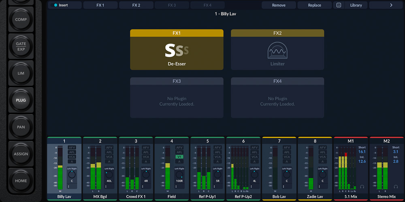Switch to the dimmed FX 3 tab
The height and width of the screenshot is (202, 405).
click(x=172, y=5)
